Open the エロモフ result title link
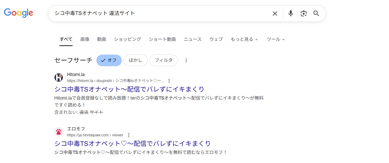 pyautogui.click(x=132, y=143)
